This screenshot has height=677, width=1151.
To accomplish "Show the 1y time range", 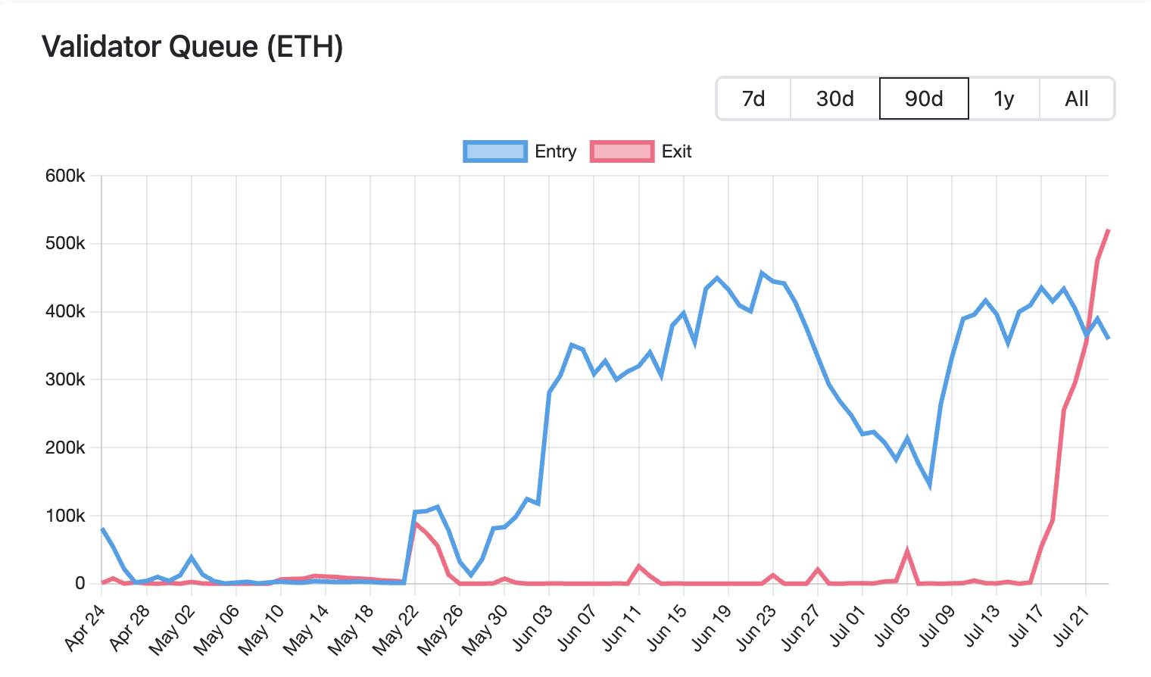I will tap(1004, 98).
